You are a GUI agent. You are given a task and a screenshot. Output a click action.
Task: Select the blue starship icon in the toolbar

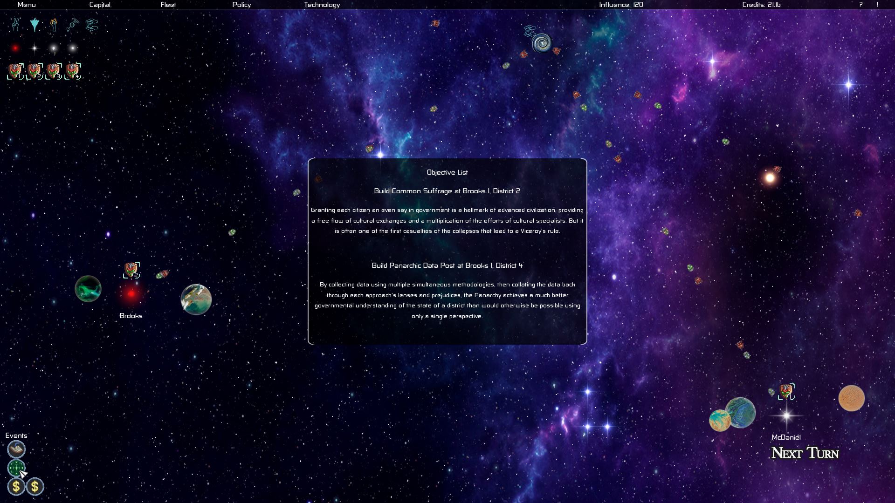(x=36, y=25)
